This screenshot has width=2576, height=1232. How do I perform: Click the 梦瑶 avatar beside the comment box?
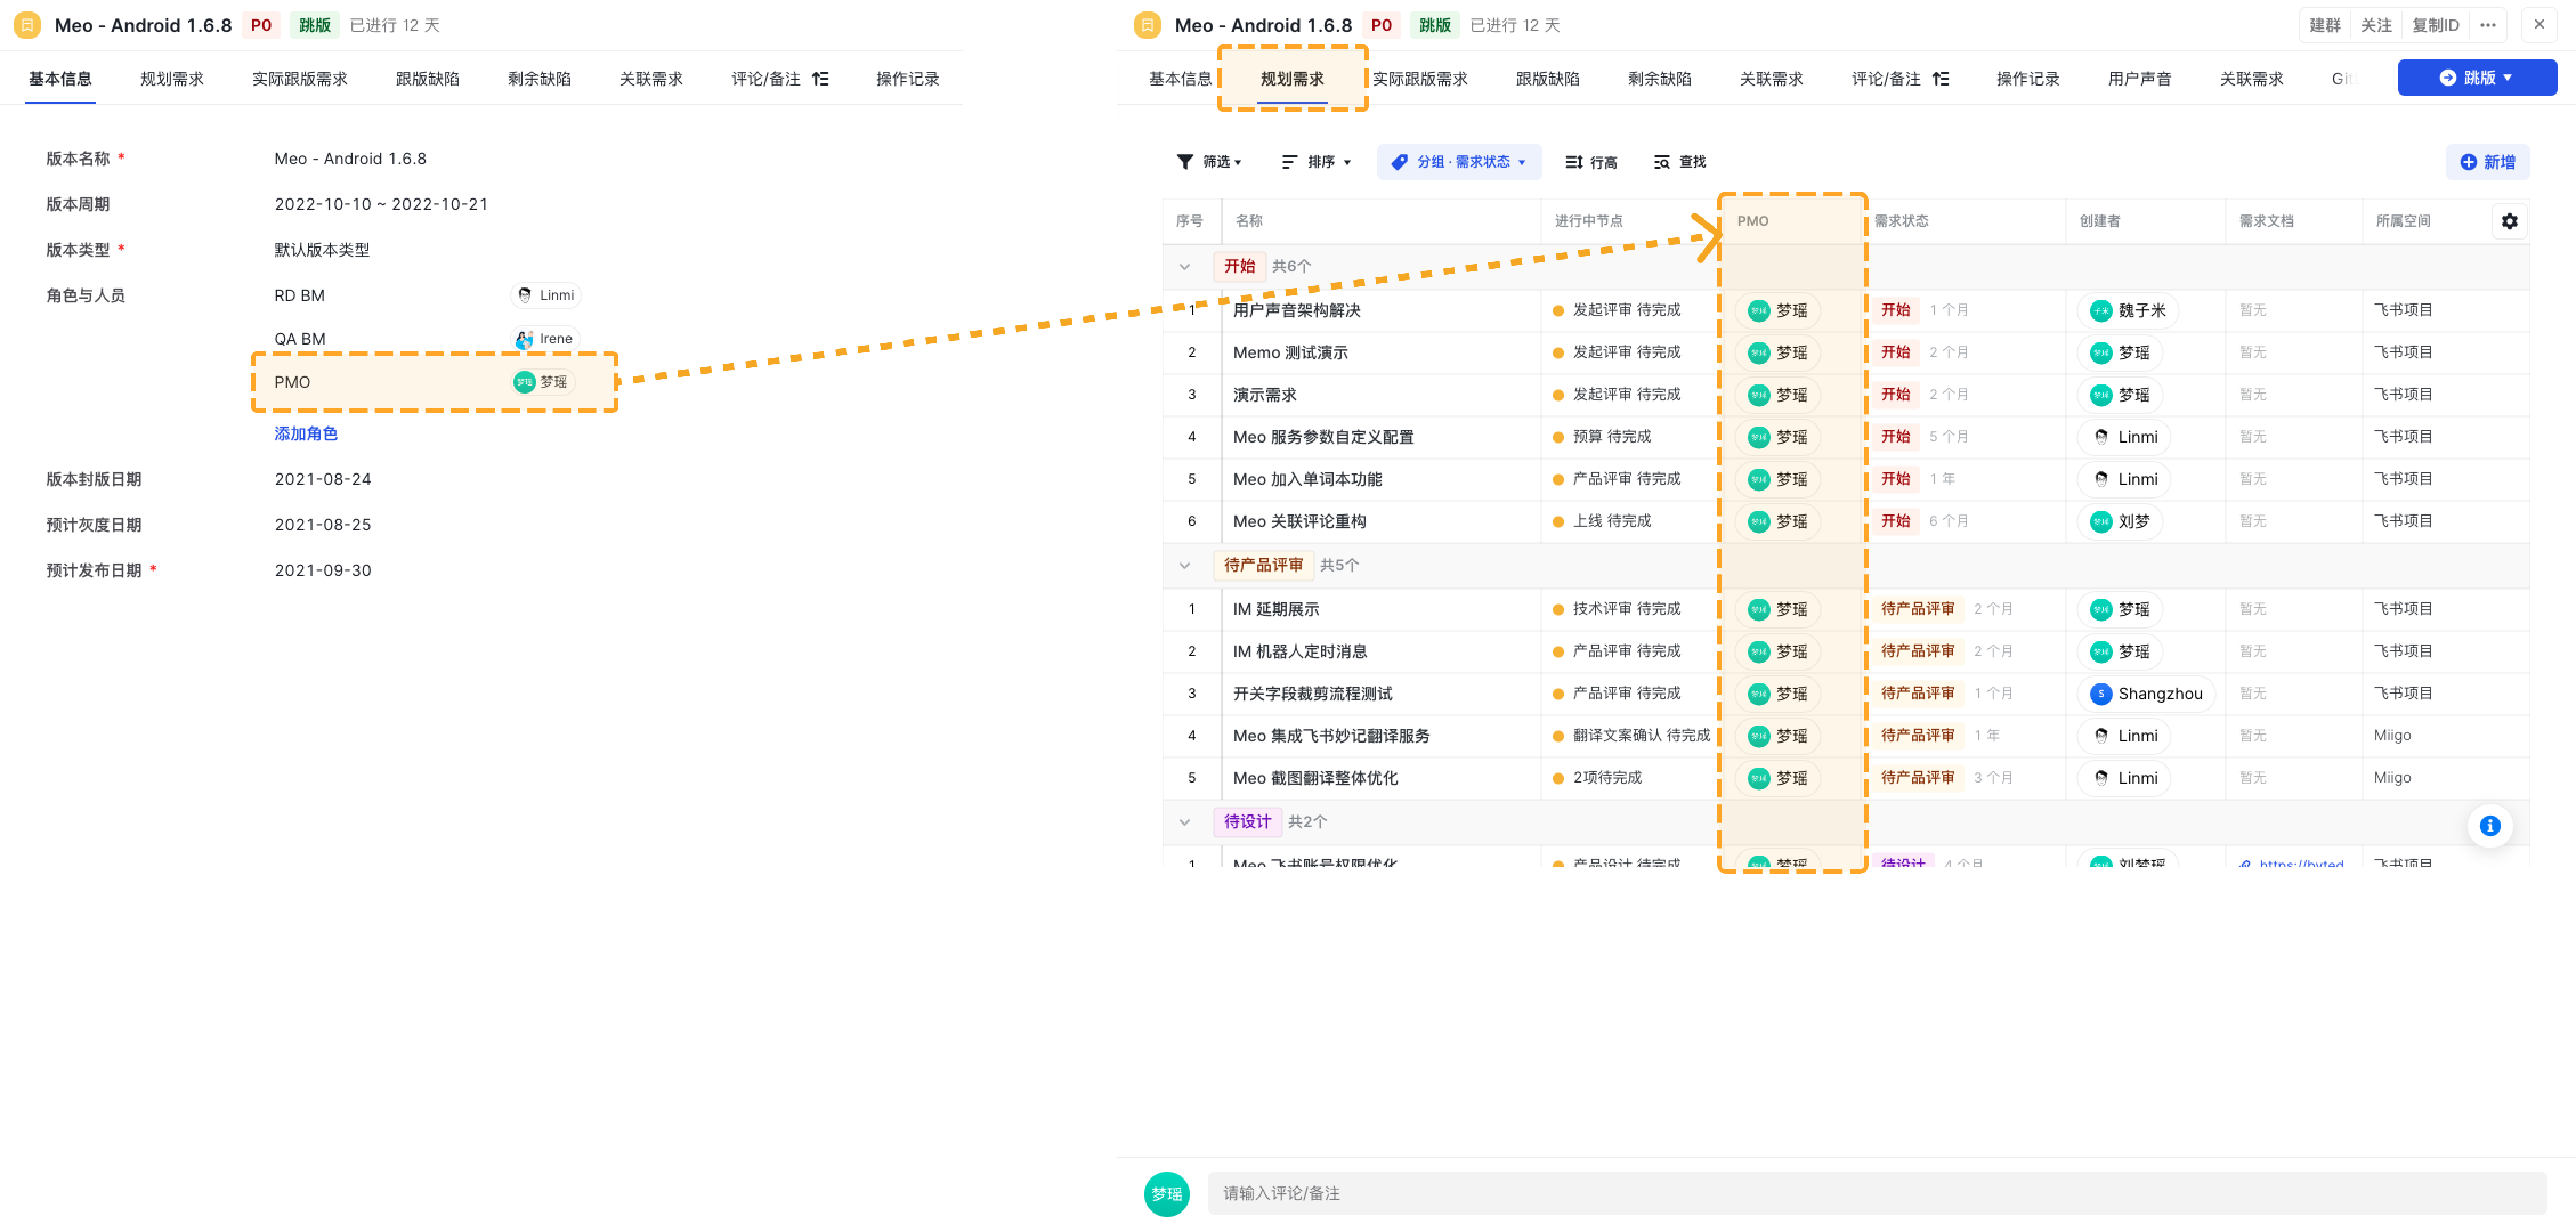(1166, 1193)
